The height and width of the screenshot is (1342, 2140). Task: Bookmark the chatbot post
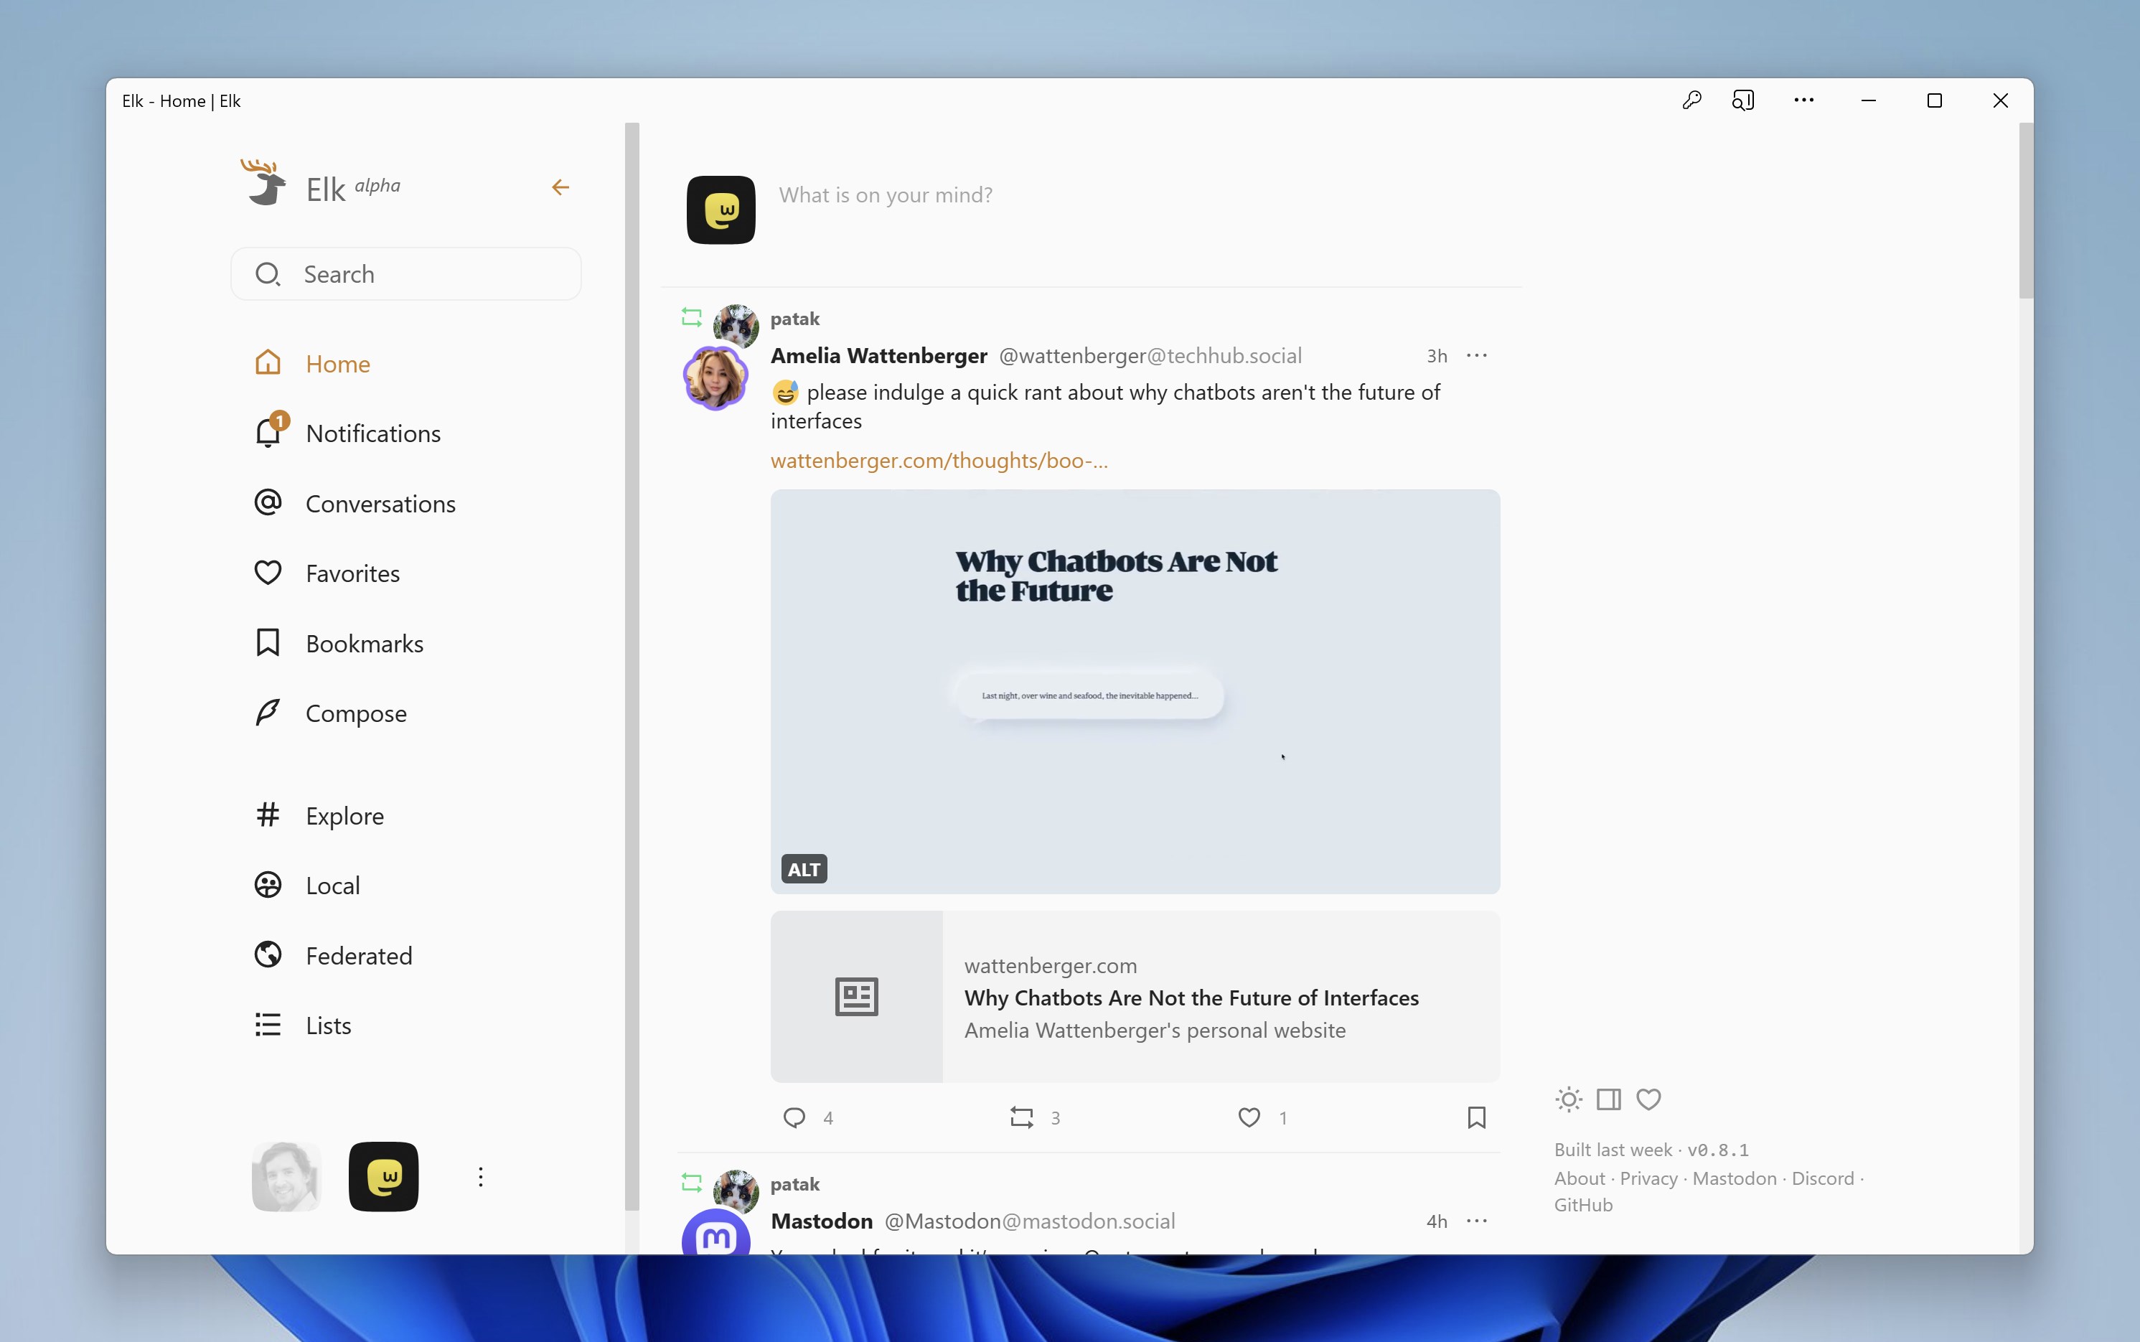pyautogui.click(x=1476, y=1117)
